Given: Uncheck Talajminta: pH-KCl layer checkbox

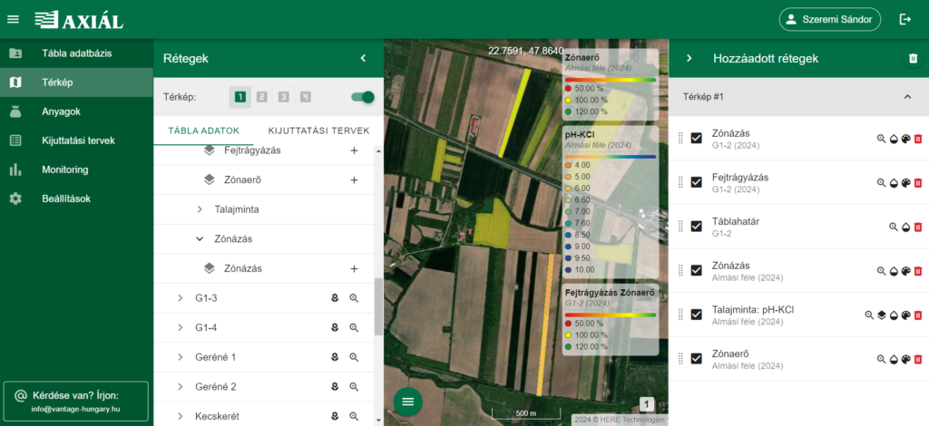Looking at the screenshot, I should 697,315.
